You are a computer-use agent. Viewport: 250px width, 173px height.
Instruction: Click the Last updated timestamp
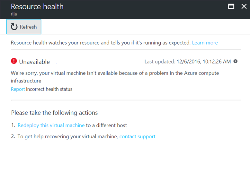tap(188, 62)
